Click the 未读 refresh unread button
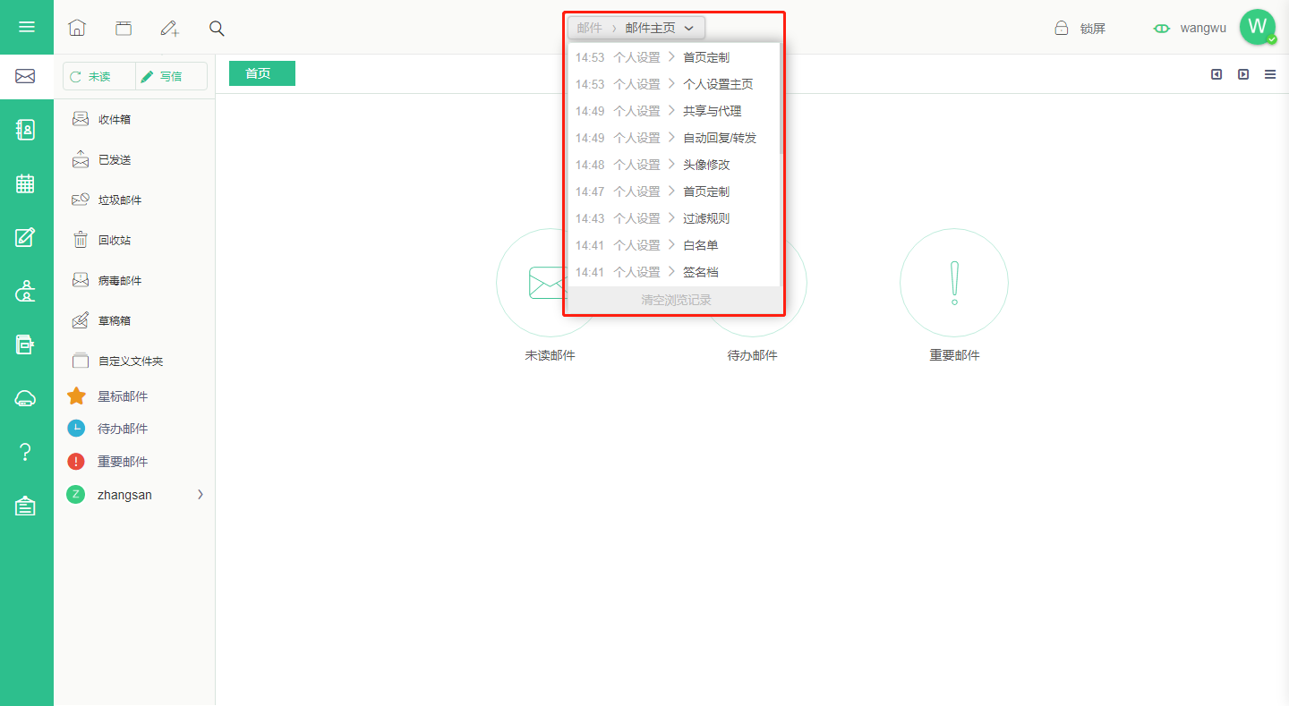This screenshot has height=706, width=1289. (x=99, y=77)
